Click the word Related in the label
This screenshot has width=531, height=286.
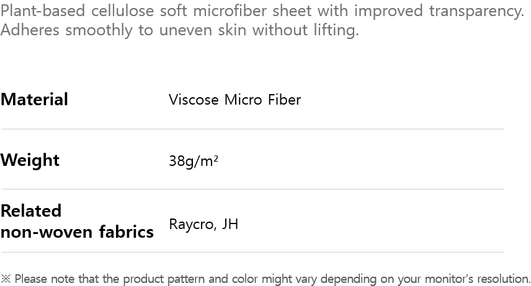pos(31,210)
